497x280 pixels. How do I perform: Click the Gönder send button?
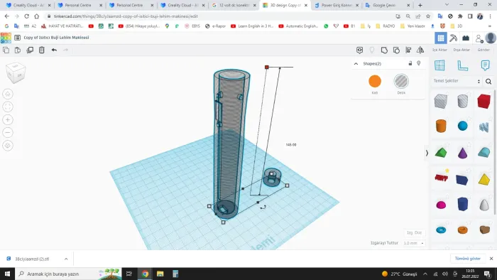[x=484, y=50]
